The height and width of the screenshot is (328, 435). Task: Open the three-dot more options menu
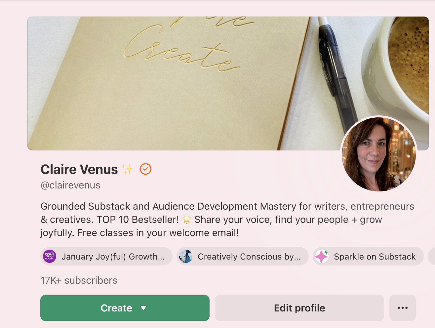(x=402, y=308)
